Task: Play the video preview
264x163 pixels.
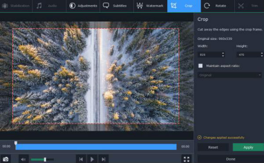Action: pyautogui.click(x=92, y=159)
